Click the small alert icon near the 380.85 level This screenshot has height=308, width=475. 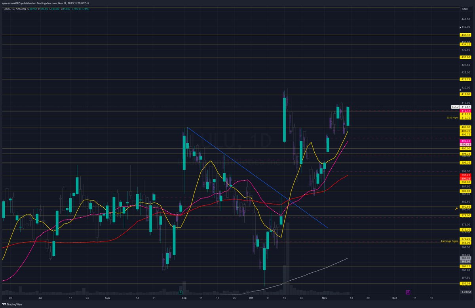456,208
